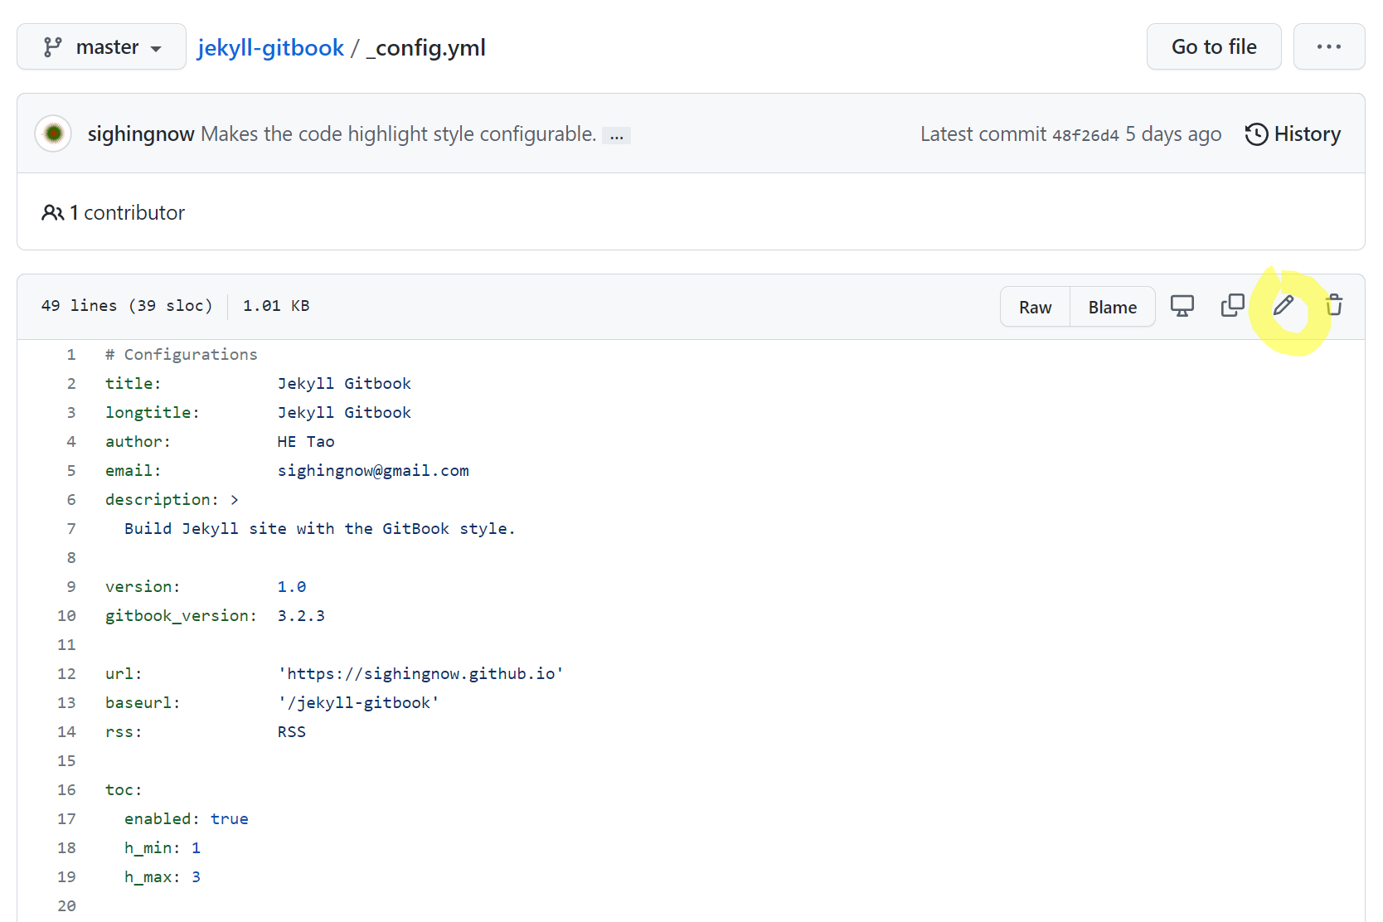The width and height of the screenshot is (1383, 922).
Task: Open the three-dot more options menu
Action: 1328,47
